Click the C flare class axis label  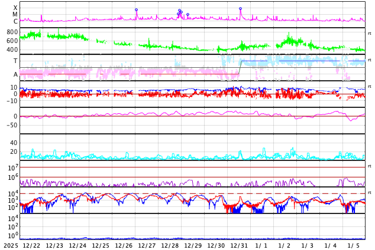point(15,21)
